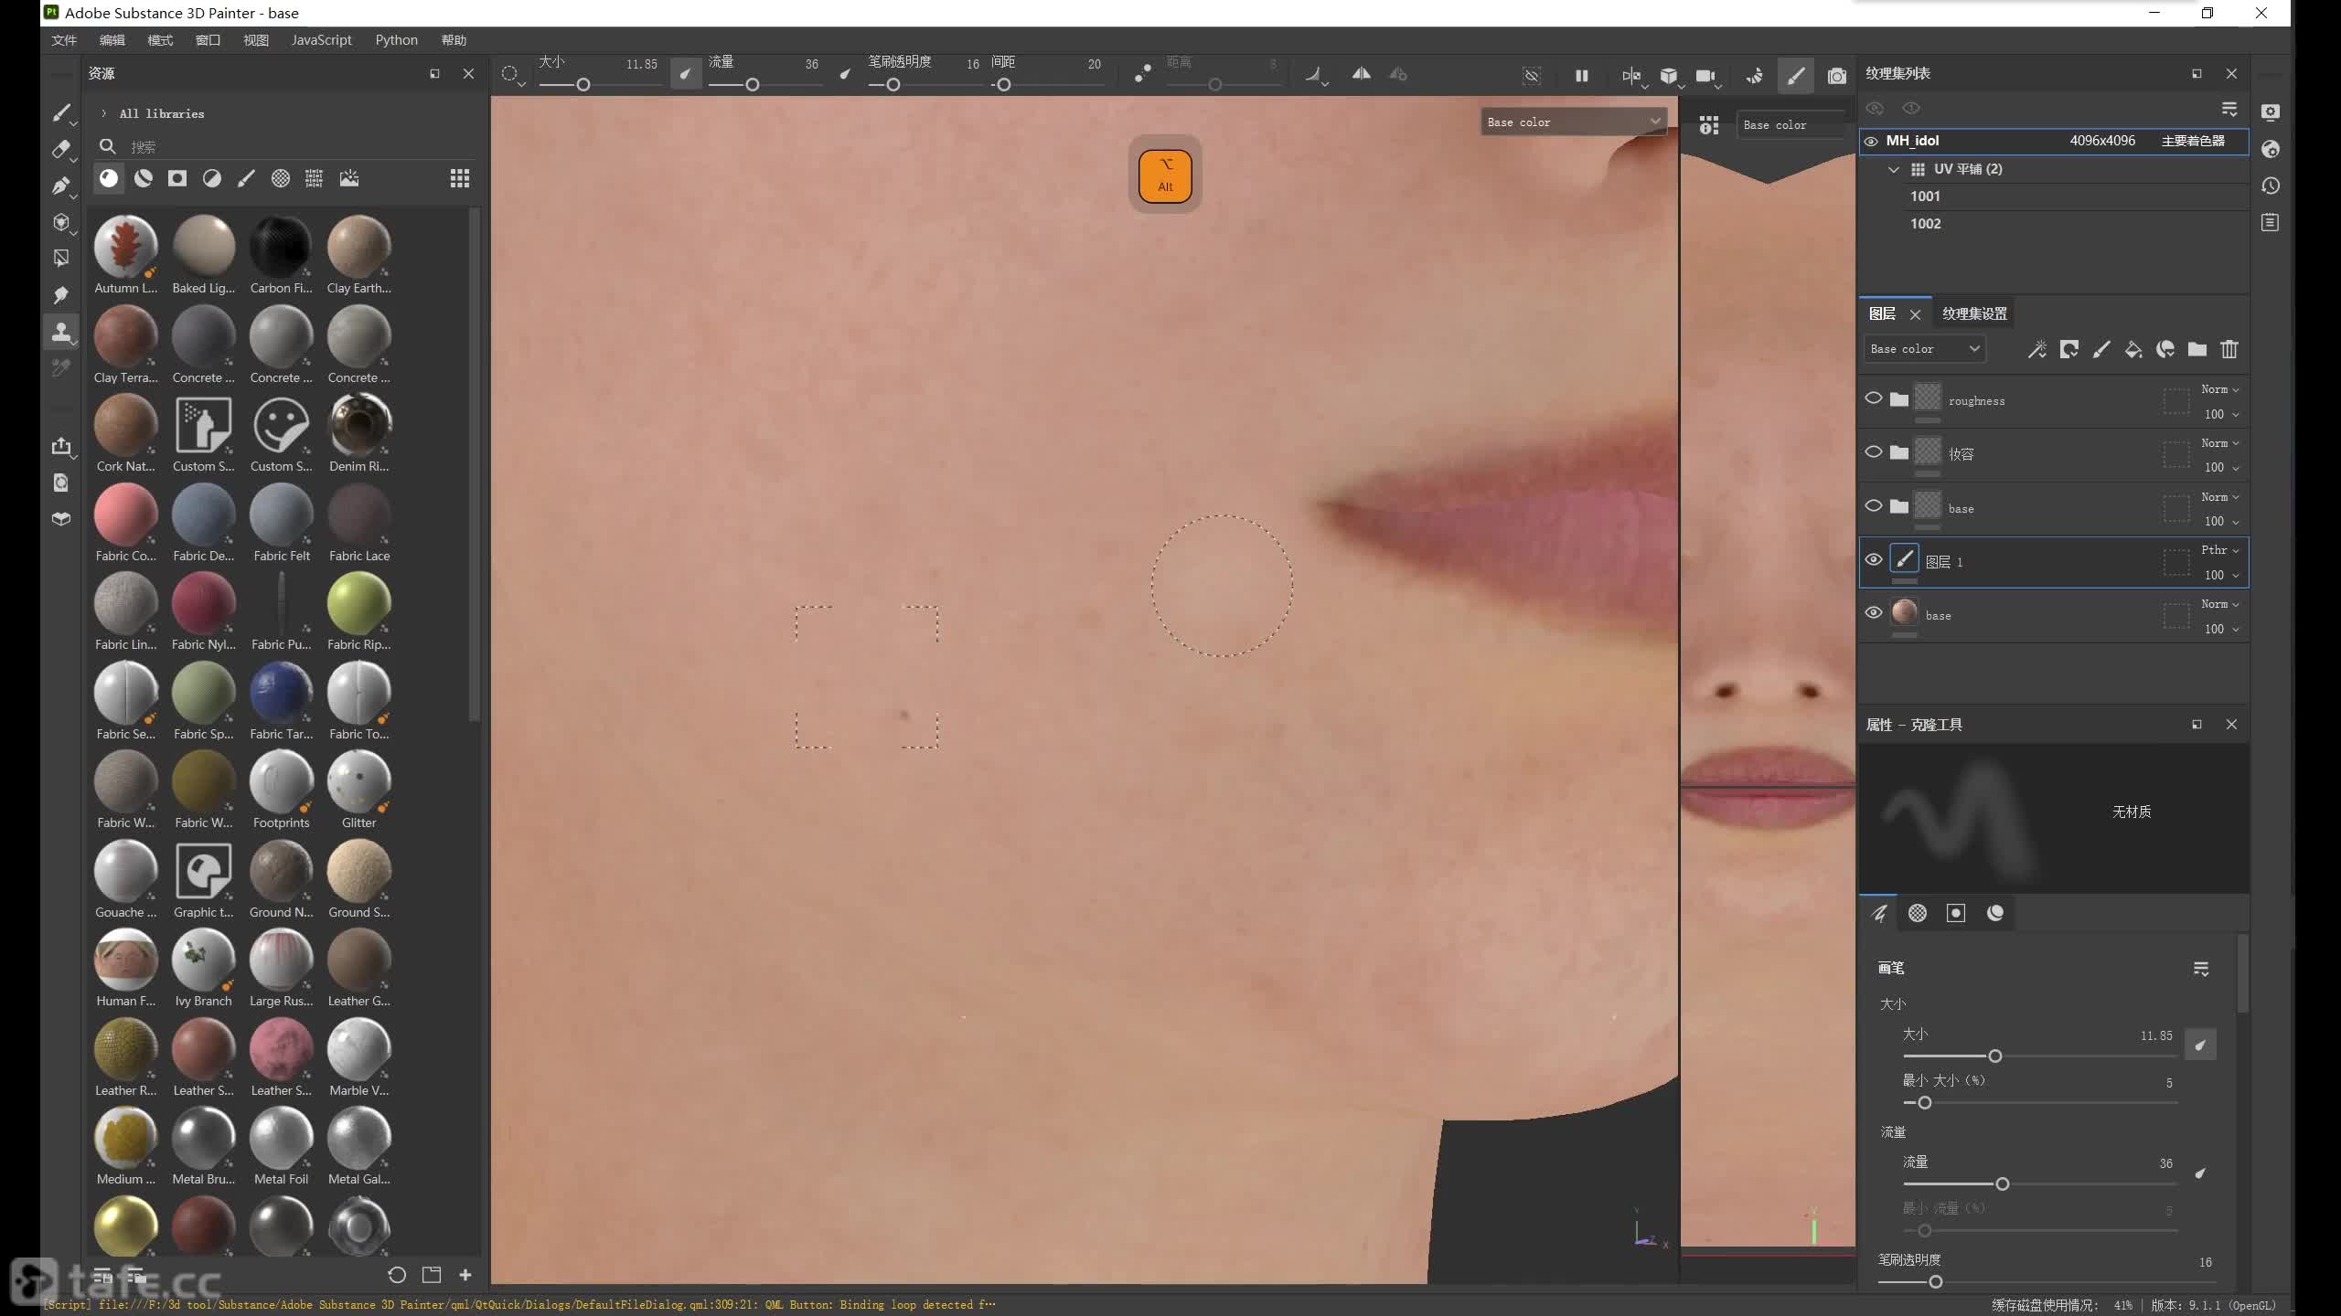The image size is (2341, 1316).
Task: Filter assets by environment maps icon
Action: coord(349,178)
